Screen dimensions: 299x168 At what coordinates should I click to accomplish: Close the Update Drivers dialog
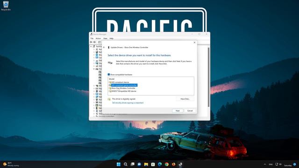click(194, 42)
